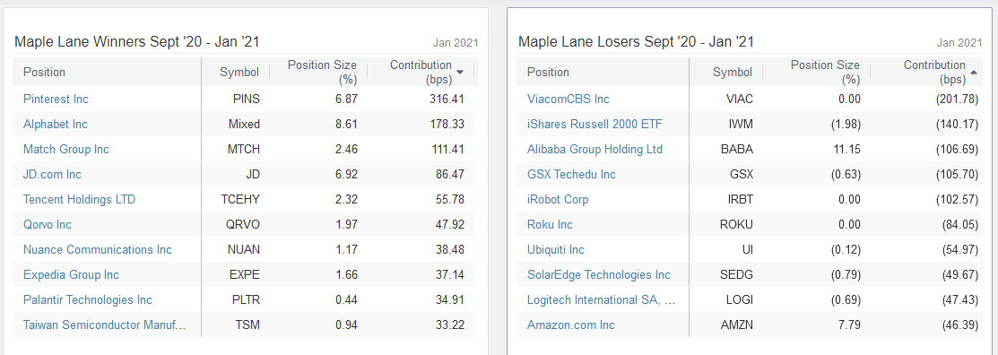
Task: Sort Winners table by Position column header
Action: tap(44, 72)
